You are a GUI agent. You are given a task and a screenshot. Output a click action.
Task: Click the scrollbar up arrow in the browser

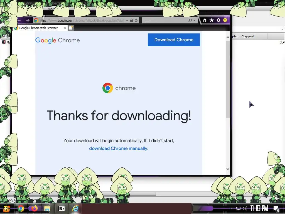228,37
